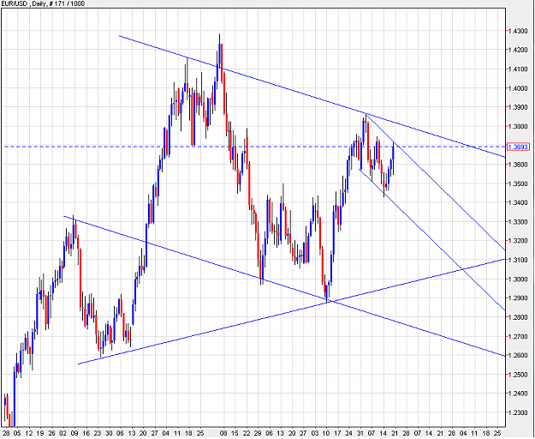This screenshot has width=535, height=439.
Task: Click the date label 08 on the time axis
Action: click(223, 433)
